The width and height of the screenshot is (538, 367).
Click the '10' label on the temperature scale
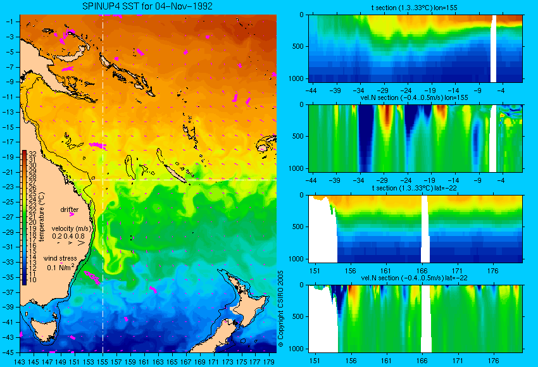(32, 280)
